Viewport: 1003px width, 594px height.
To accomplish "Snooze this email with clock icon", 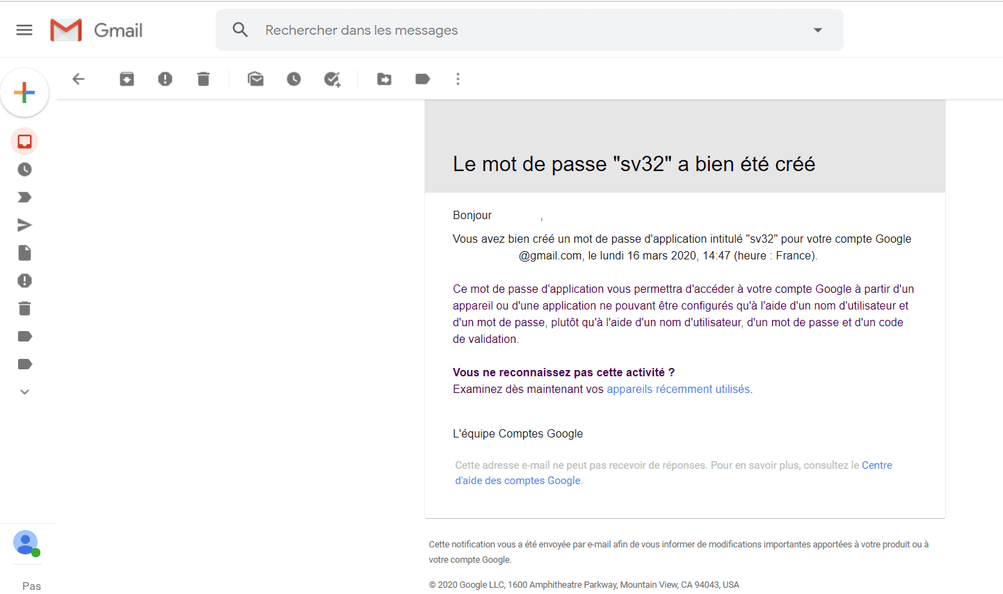I will pyautogui.click(x=294, y=79).
